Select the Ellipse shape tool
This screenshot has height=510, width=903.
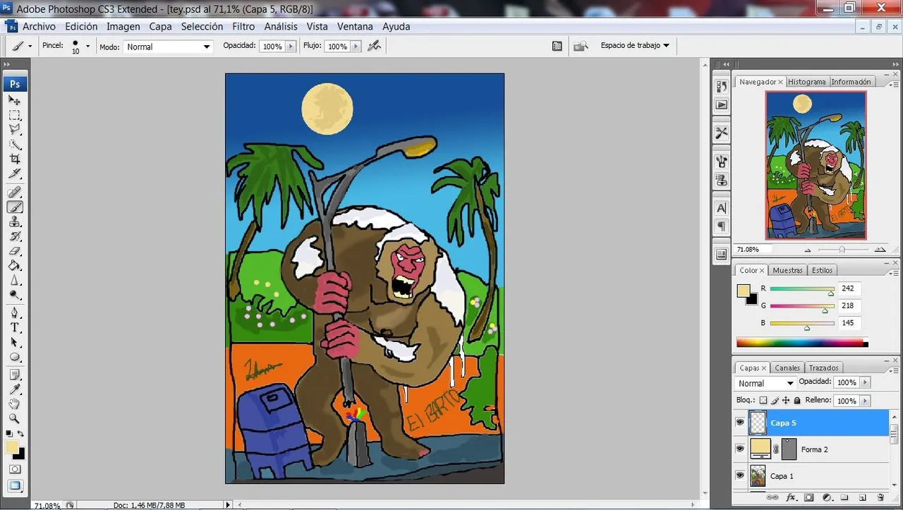[x=15, y=357]
